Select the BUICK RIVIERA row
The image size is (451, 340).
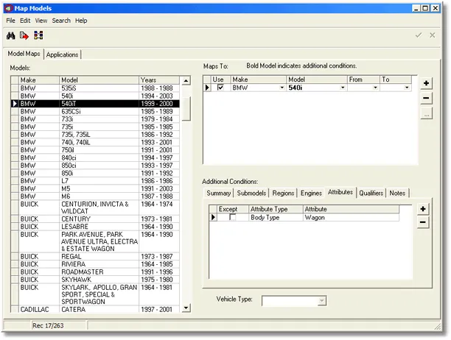(x=95, y=264)
